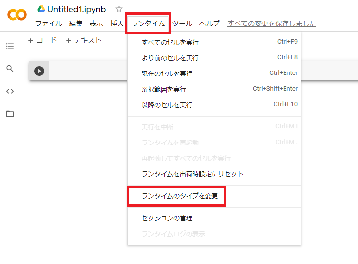Click the すべての変更を保存しました link
The width and height of the screenshot is (358, 264).
pyautogui.click(x=272, y=24)
